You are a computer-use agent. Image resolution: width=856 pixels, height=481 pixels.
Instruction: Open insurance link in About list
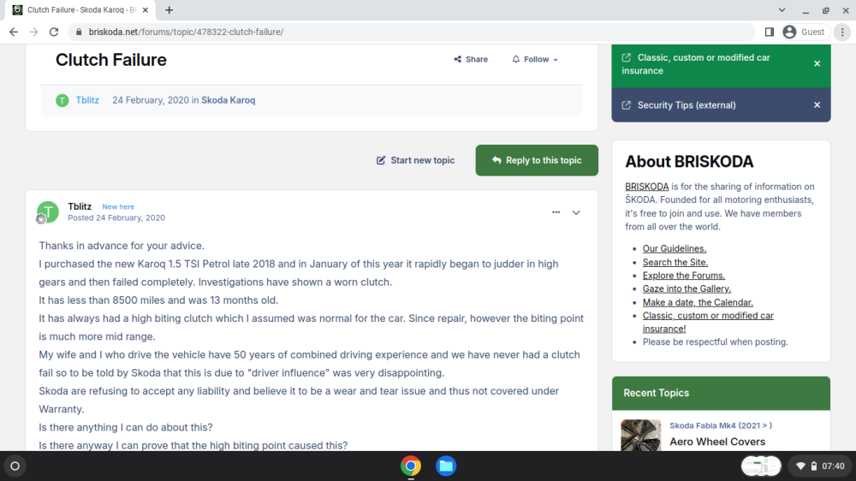coord(708,322)
